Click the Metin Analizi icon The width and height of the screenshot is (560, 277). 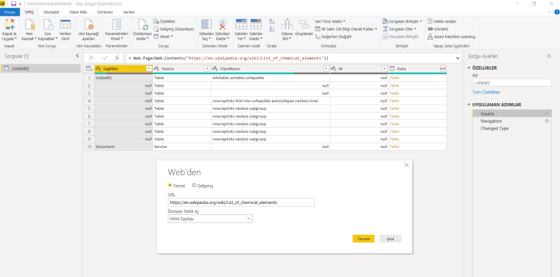point(430,21)
